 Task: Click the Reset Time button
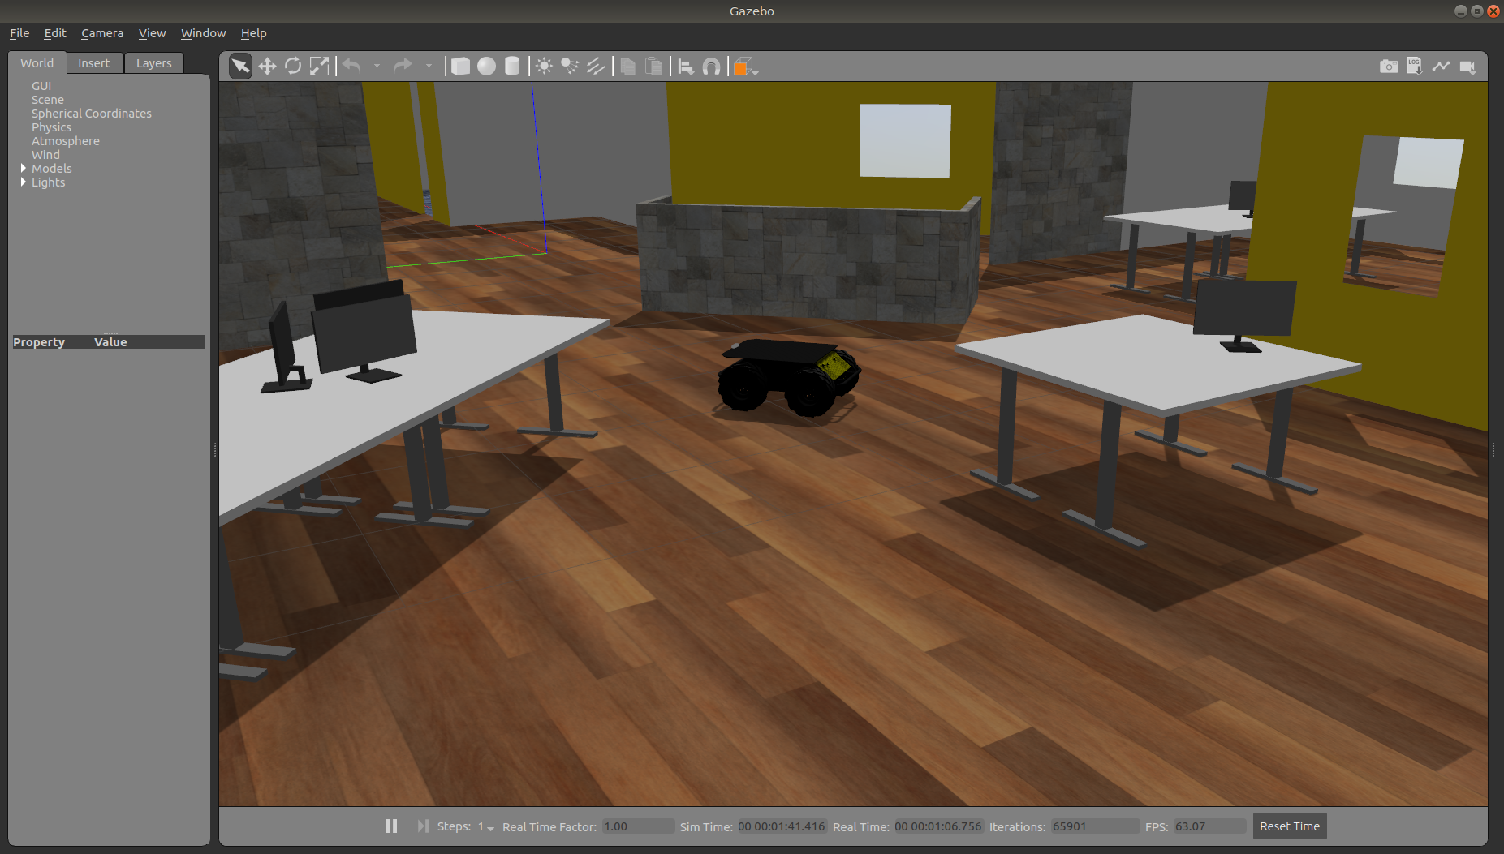1289,826
